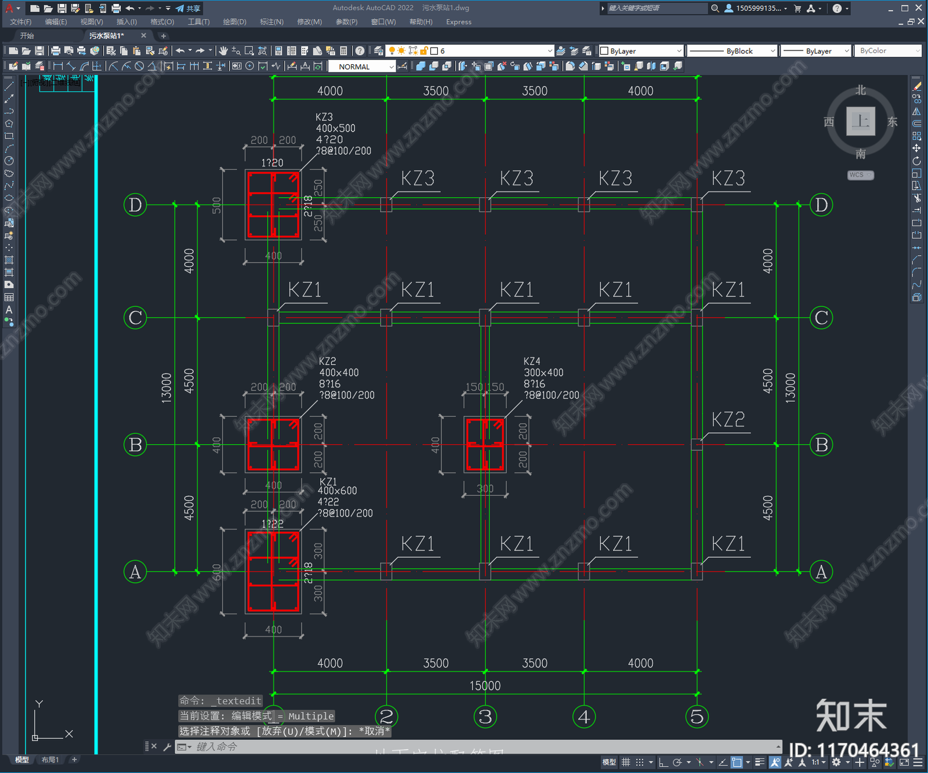Open the 1:1 annotation scale dropdown
The width and height of the screenshot is (928, 773).
tap(818, 762)
